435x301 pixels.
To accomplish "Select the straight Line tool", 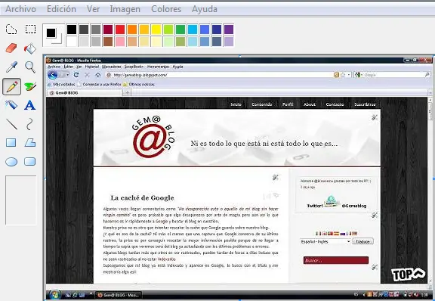I will [x=11, y=124].
